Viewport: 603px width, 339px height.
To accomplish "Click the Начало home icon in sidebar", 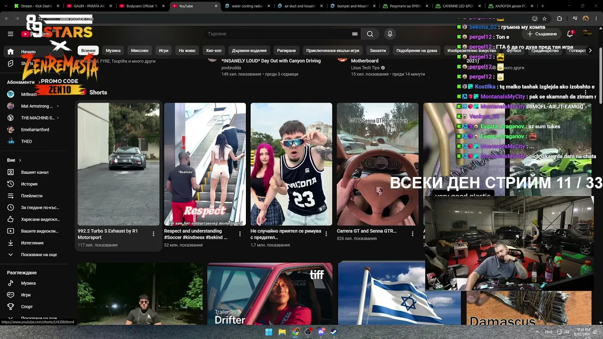I will [10, 52].
